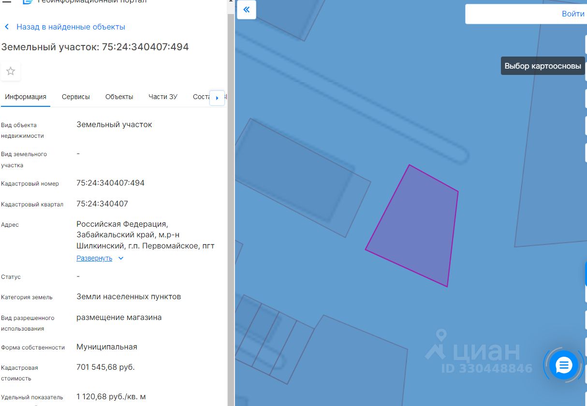The image size is (587, 406).
Task: Click the left panel vertical scrollbar
Action: pyautogui.click(x=231, y=203)
